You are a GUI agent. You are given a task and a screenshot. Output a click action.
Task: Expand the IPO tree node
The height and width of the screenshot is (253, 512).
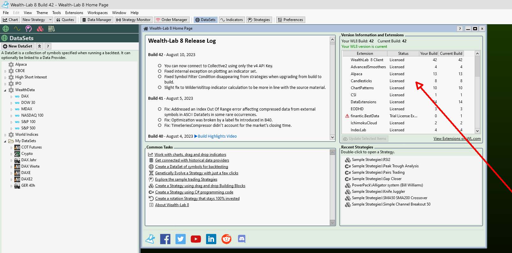(5, 84)
